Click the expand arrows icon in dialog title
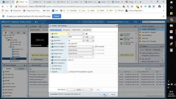The height and width of the screenshot is (99, 176). pyautogui.click(x=117, y=26)
